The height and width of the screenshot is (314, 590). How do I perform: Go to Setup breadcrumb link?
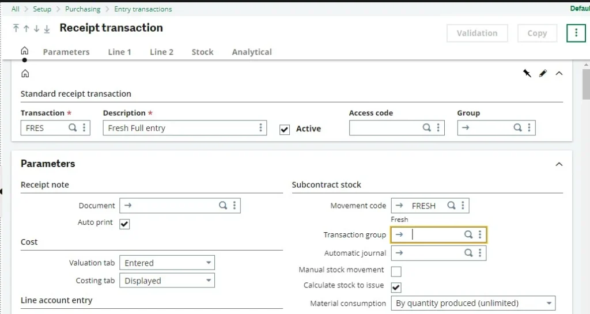[42, 9]
